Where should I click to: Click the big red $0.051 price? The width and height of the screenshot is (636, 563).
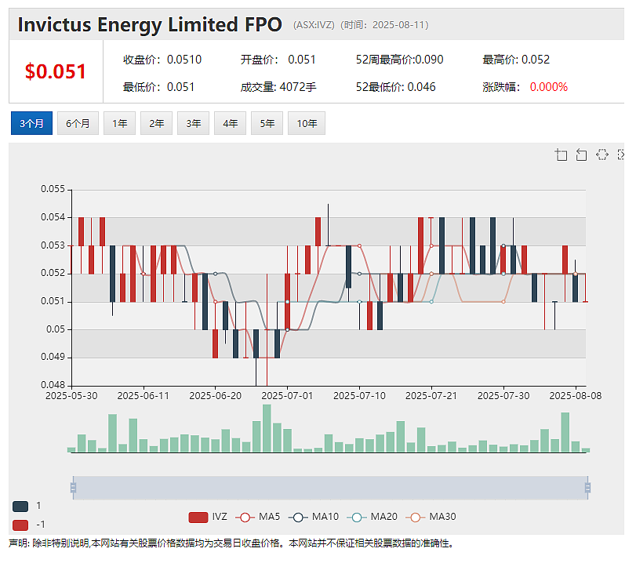pos(56,71)
